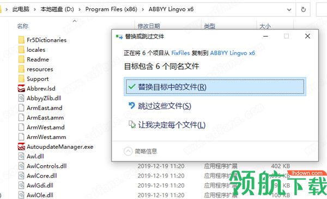Click the Abbrev.lsd file name
327x199 pixels.
pyautogui.click(x=41, y=88)
